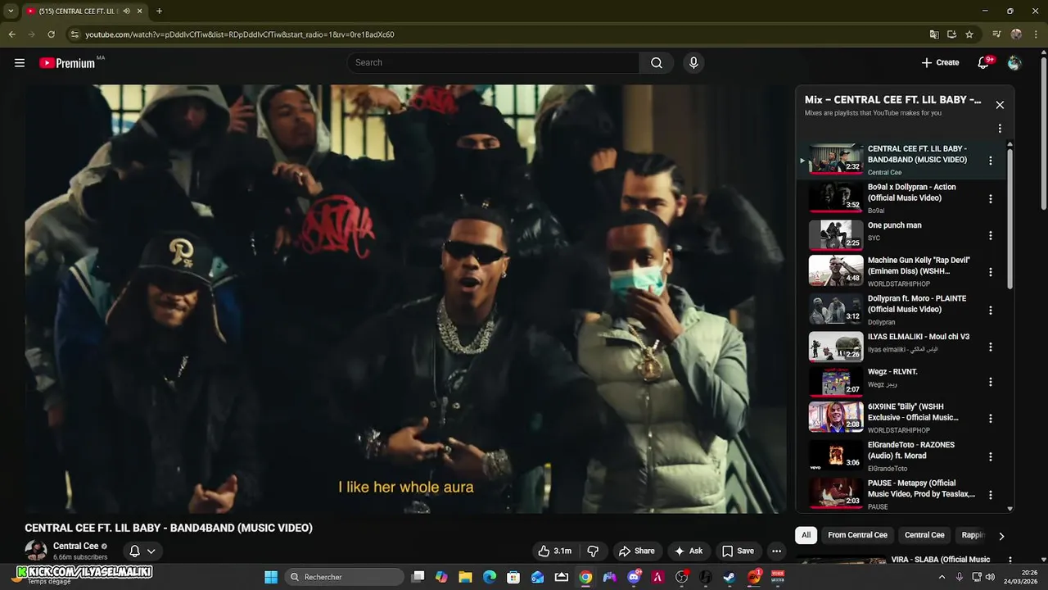The image size is (1048, 590).
Task: Open Steam from taskbar
Action: [730, 577]
